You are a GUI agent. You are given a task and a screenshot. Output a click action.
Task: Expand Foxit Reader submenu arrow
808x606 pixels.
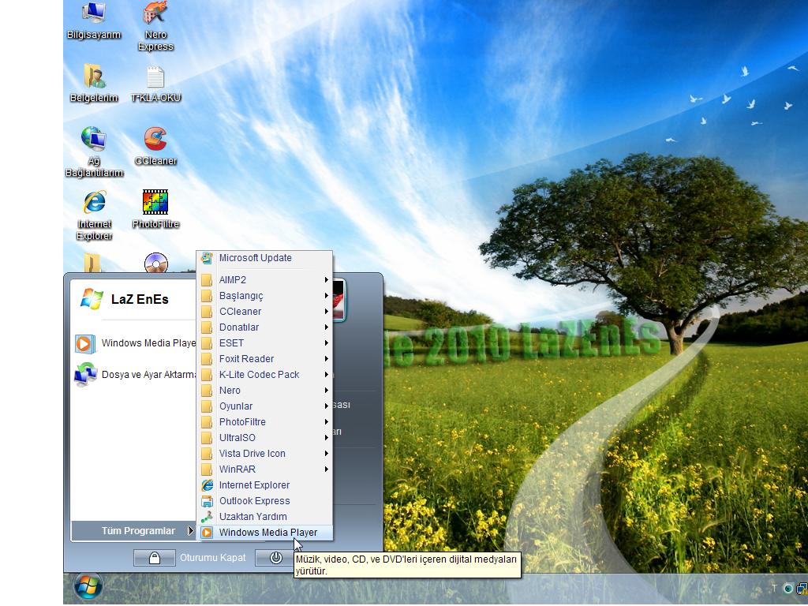[x=326, y=359]
